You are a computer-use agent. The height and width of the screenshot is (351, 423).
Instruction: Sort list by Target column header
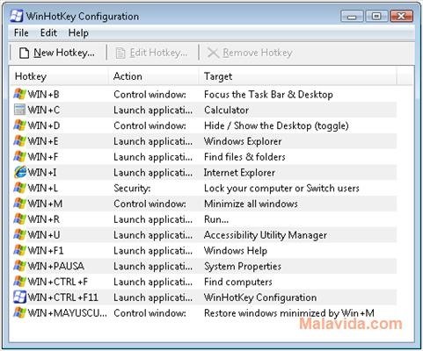298,76
